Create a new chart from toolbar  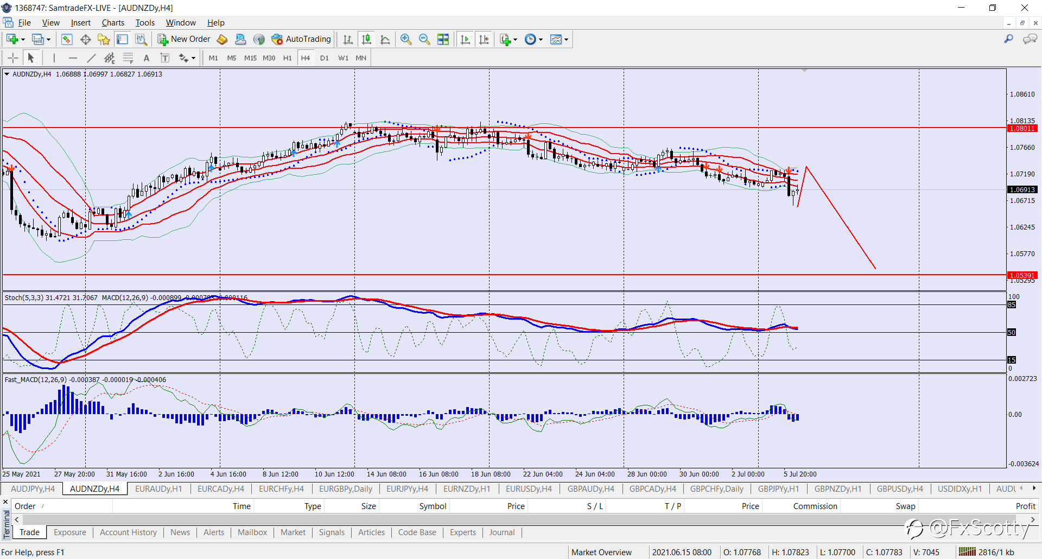coord(12,39)
